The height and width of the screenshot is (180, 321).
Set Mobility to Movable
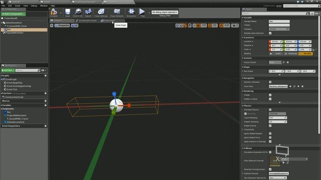[x=305, y=53]
